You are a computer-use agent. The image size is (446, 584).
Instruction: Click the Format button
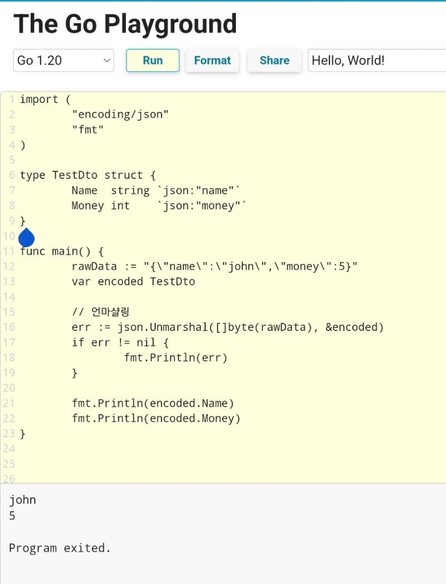(212, 60)
